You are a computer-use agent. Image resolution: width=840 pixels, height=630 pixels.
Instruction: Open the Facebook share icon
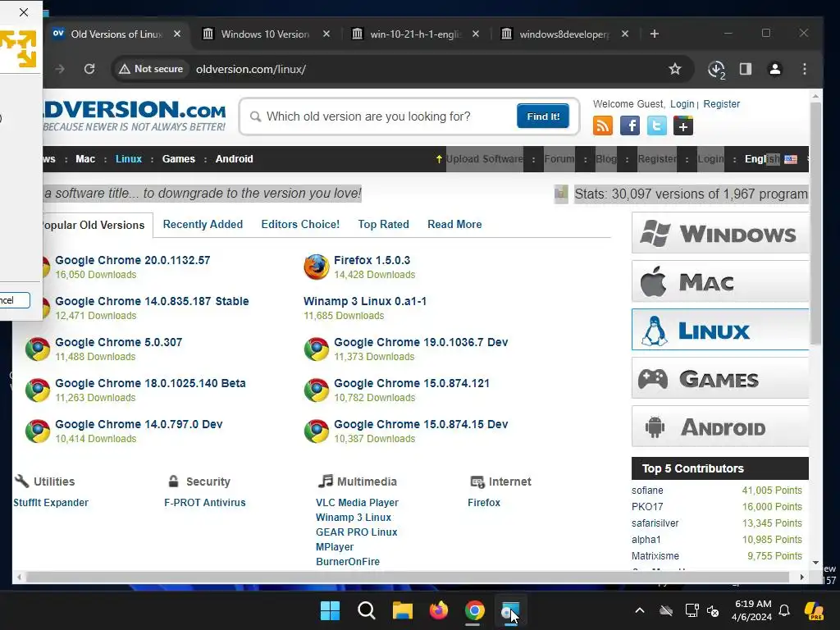click(x=630, y=126)
